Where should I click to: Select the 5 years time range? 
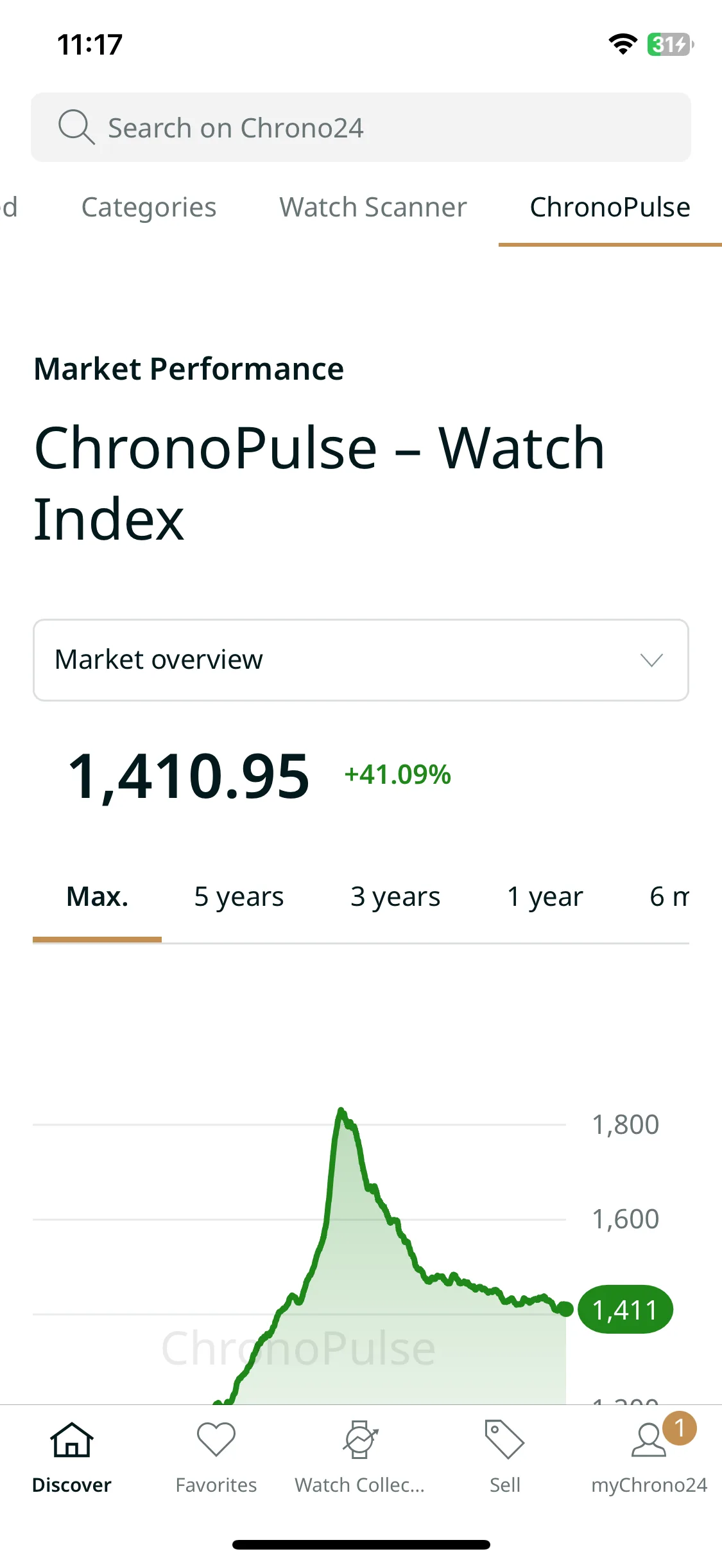(239, 897)
